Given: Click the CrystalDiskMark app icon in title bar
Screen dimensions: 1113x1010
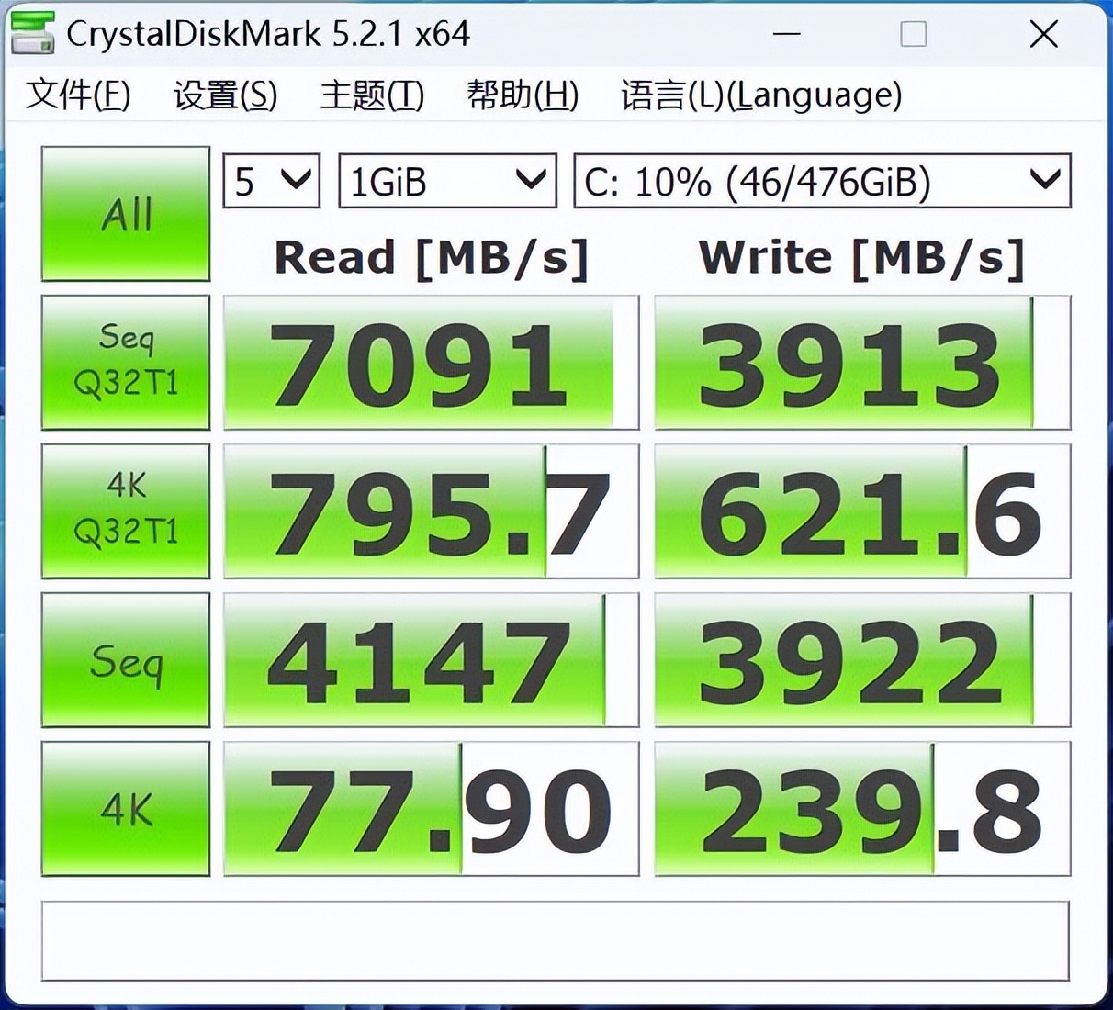Looking at the screenshot, I should (33, 33).
